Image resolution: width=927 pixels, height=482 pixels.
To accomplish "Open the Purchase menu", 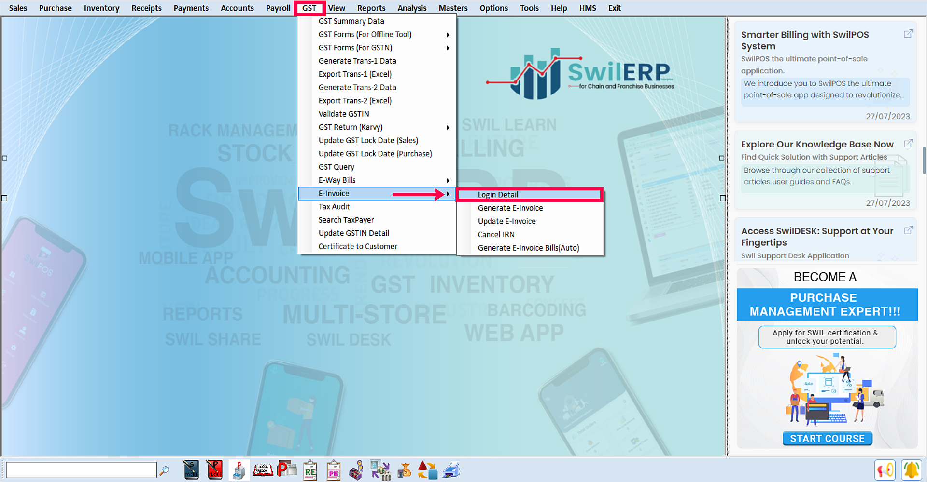I will pyautogui.click(x=55, y=8).
